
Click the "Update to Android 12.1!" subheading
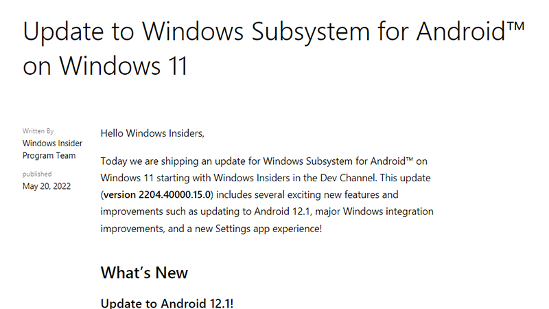coord(167,303)
